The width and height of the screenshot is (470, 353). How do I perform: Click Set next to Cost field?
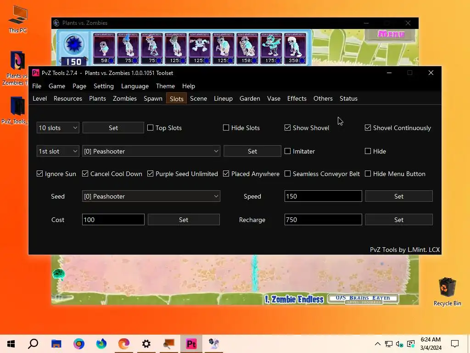(184, 219)
